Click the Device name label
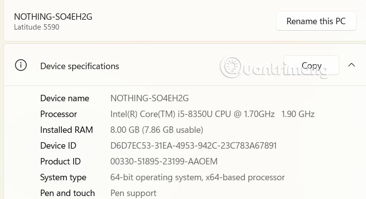The width and height of the screenshot is (366, 199). pos(65,98)
